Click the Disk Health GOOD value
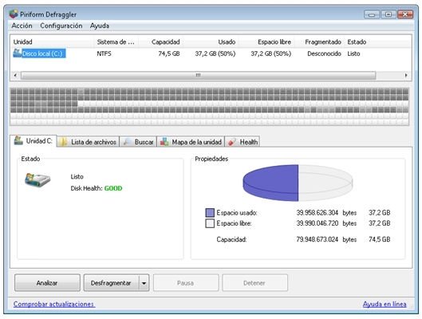This screenshot has height=319, width=422. pyautogui.click(x=113, y=188)
